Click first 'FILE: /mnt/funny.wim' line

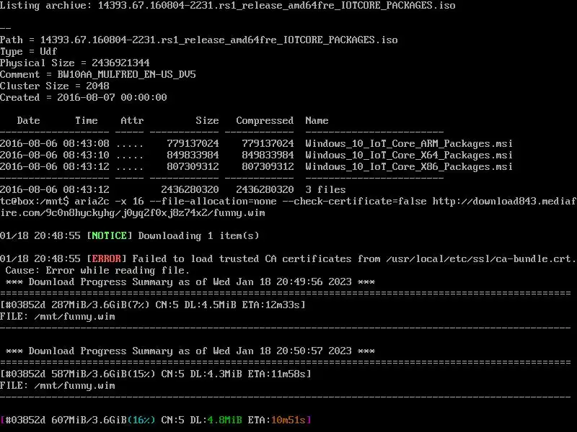coord(58,316)
